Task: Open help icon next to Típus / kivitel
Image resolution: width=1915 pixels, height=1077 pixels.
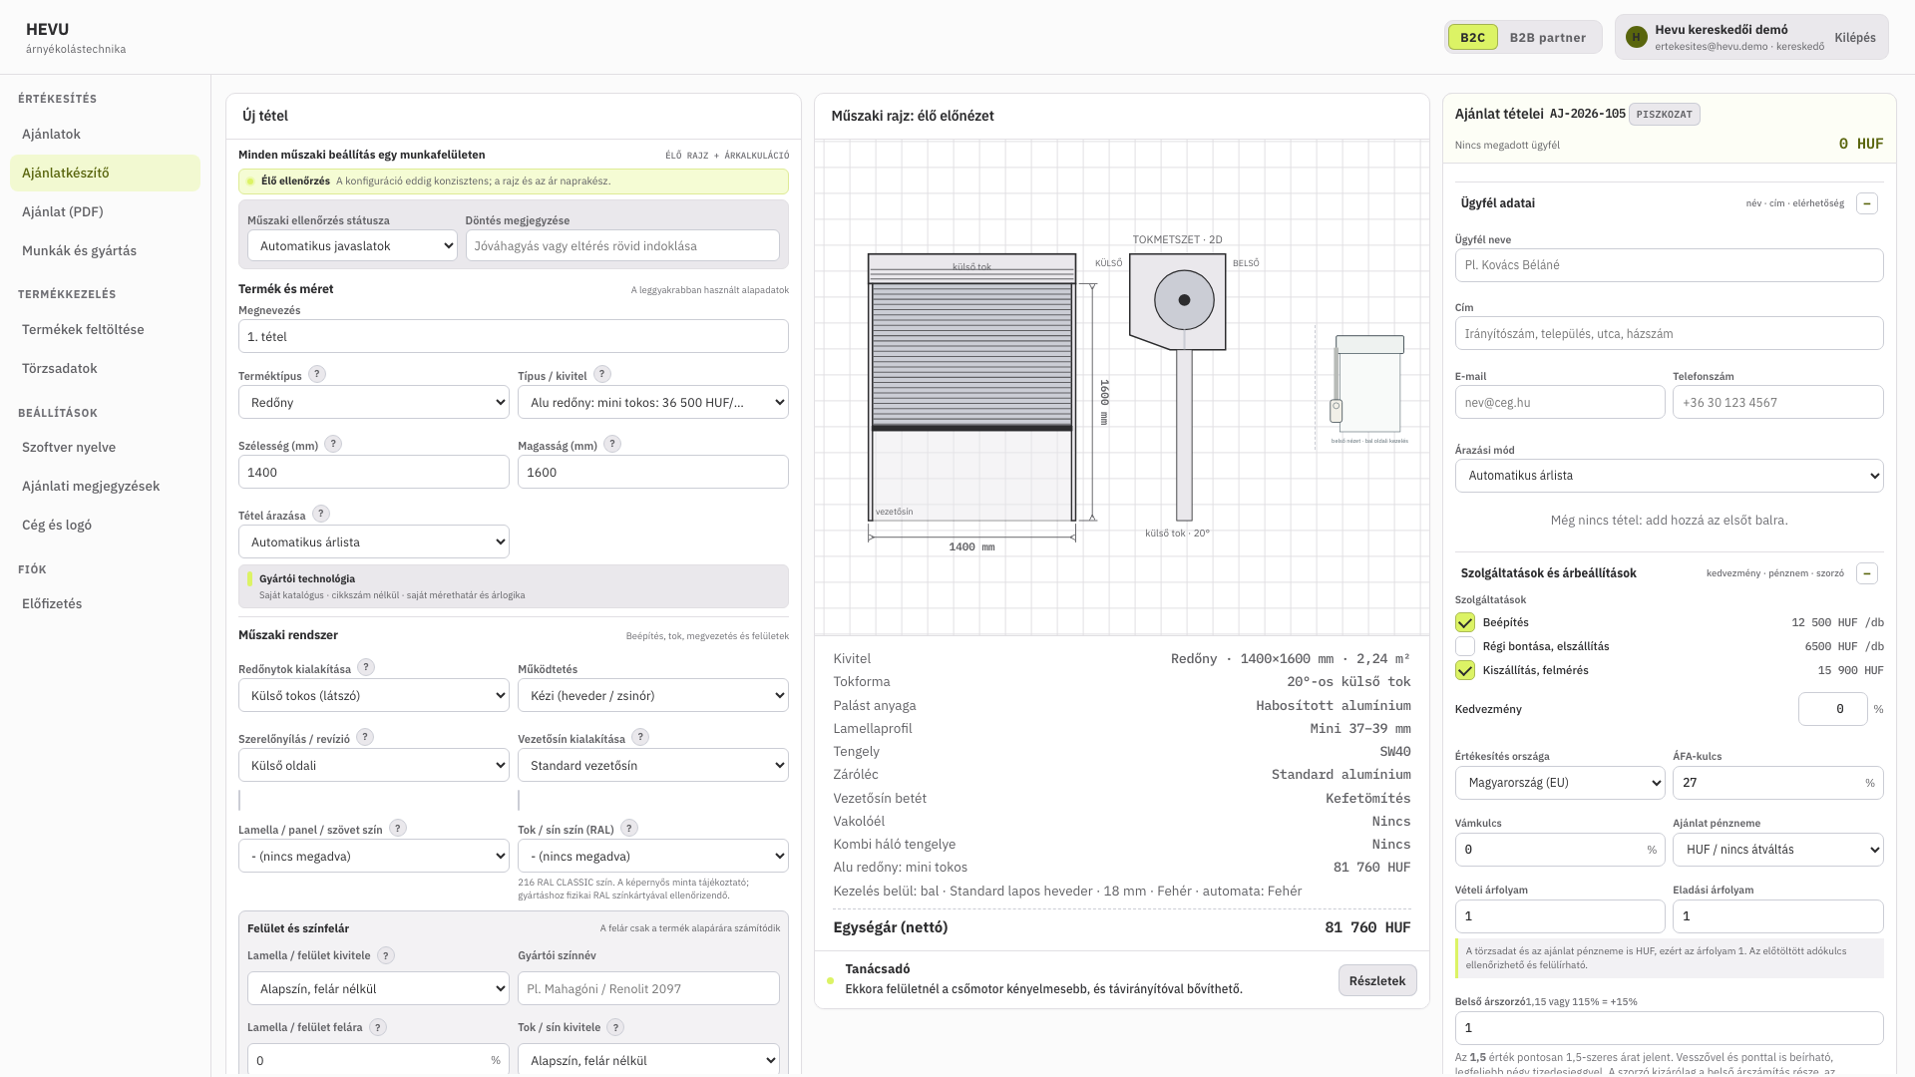Action: click(x=602, y=374)
